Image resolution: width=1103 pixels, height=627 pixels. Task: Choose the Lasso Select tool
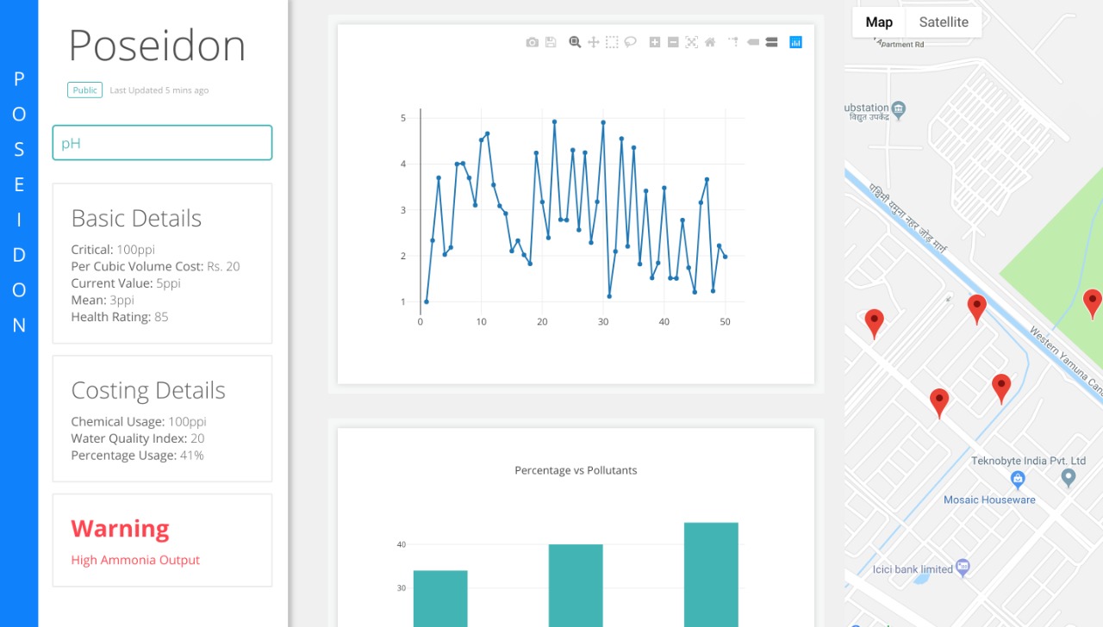pyautogui.click(x=631, y=41)
